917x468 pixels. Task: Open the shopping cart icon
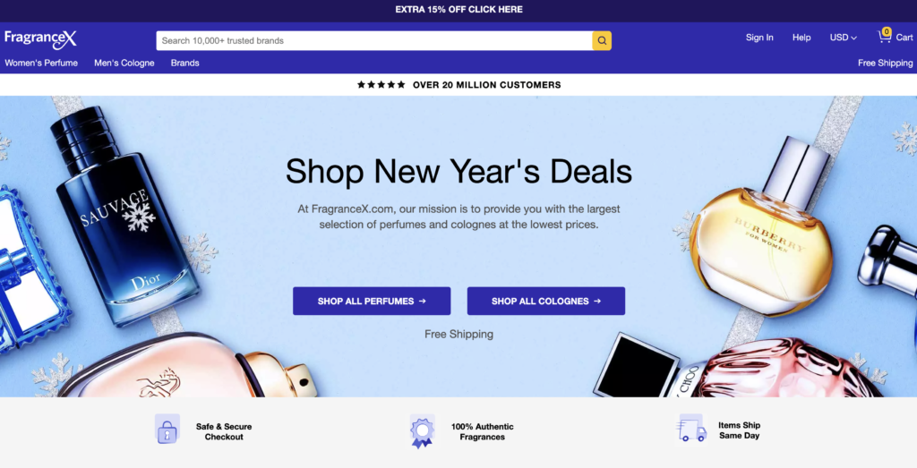[884, 38]
